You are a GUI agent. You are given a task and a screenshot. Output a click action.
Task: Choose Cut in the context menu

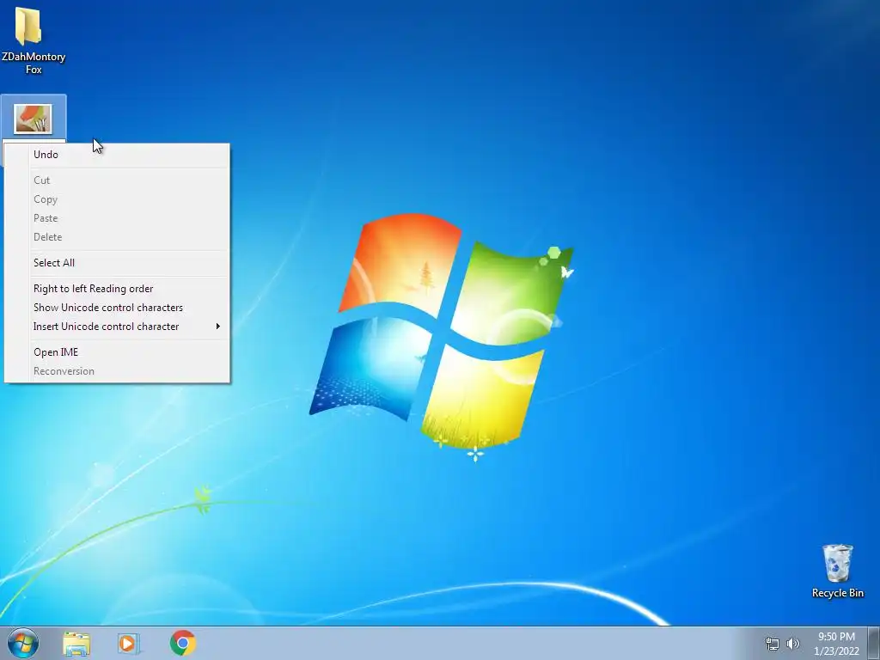(117, 180)
